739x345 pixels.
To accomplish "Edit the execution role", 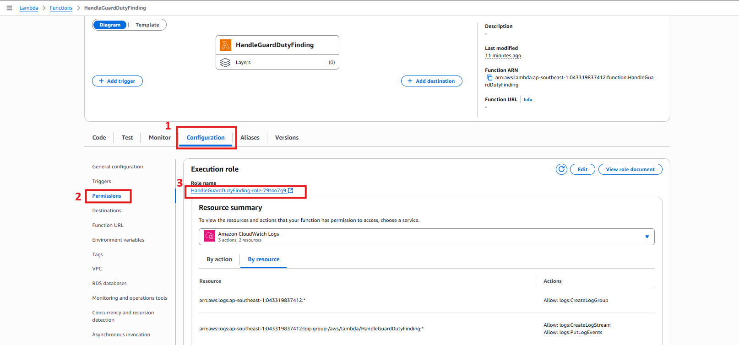I will pos(582,169).
